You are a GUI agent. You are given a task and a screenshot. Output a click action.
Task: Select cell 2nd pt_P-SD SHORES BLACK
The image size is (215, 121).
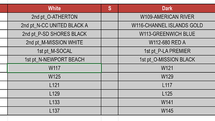pyautogui.click(x=55, y=34)
